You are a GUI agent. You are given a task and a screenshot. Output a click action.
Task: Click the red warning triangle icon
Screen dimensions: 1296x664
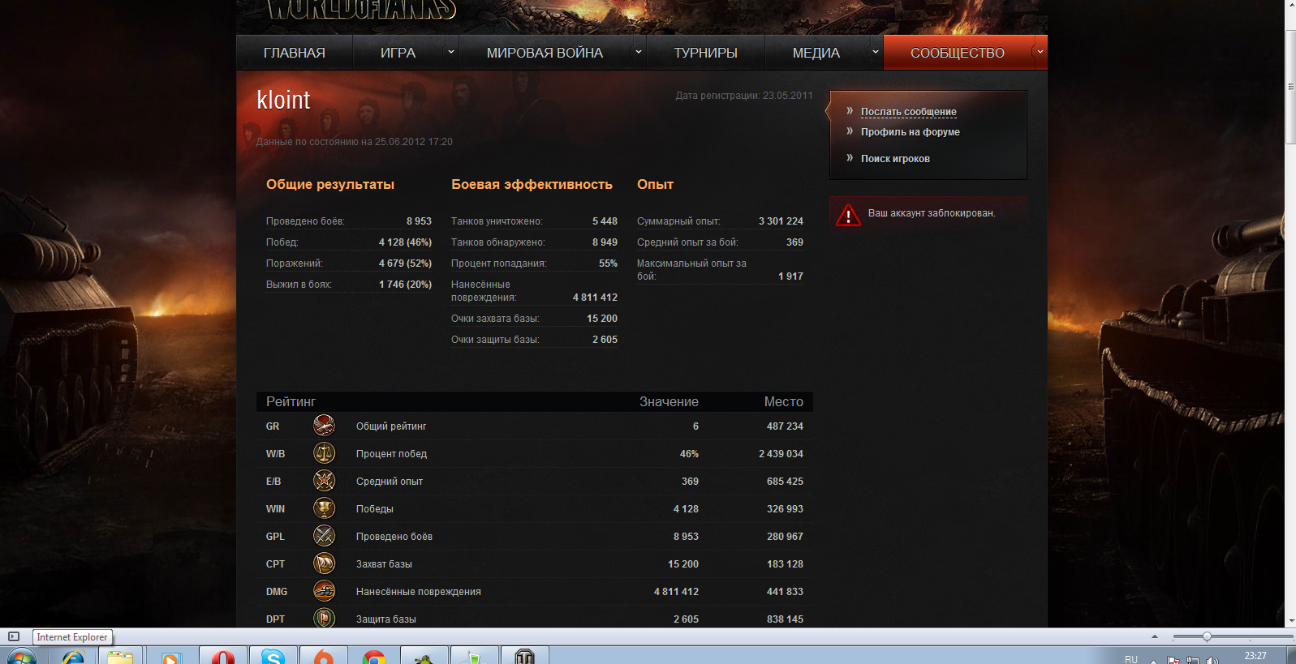point(848,215)
